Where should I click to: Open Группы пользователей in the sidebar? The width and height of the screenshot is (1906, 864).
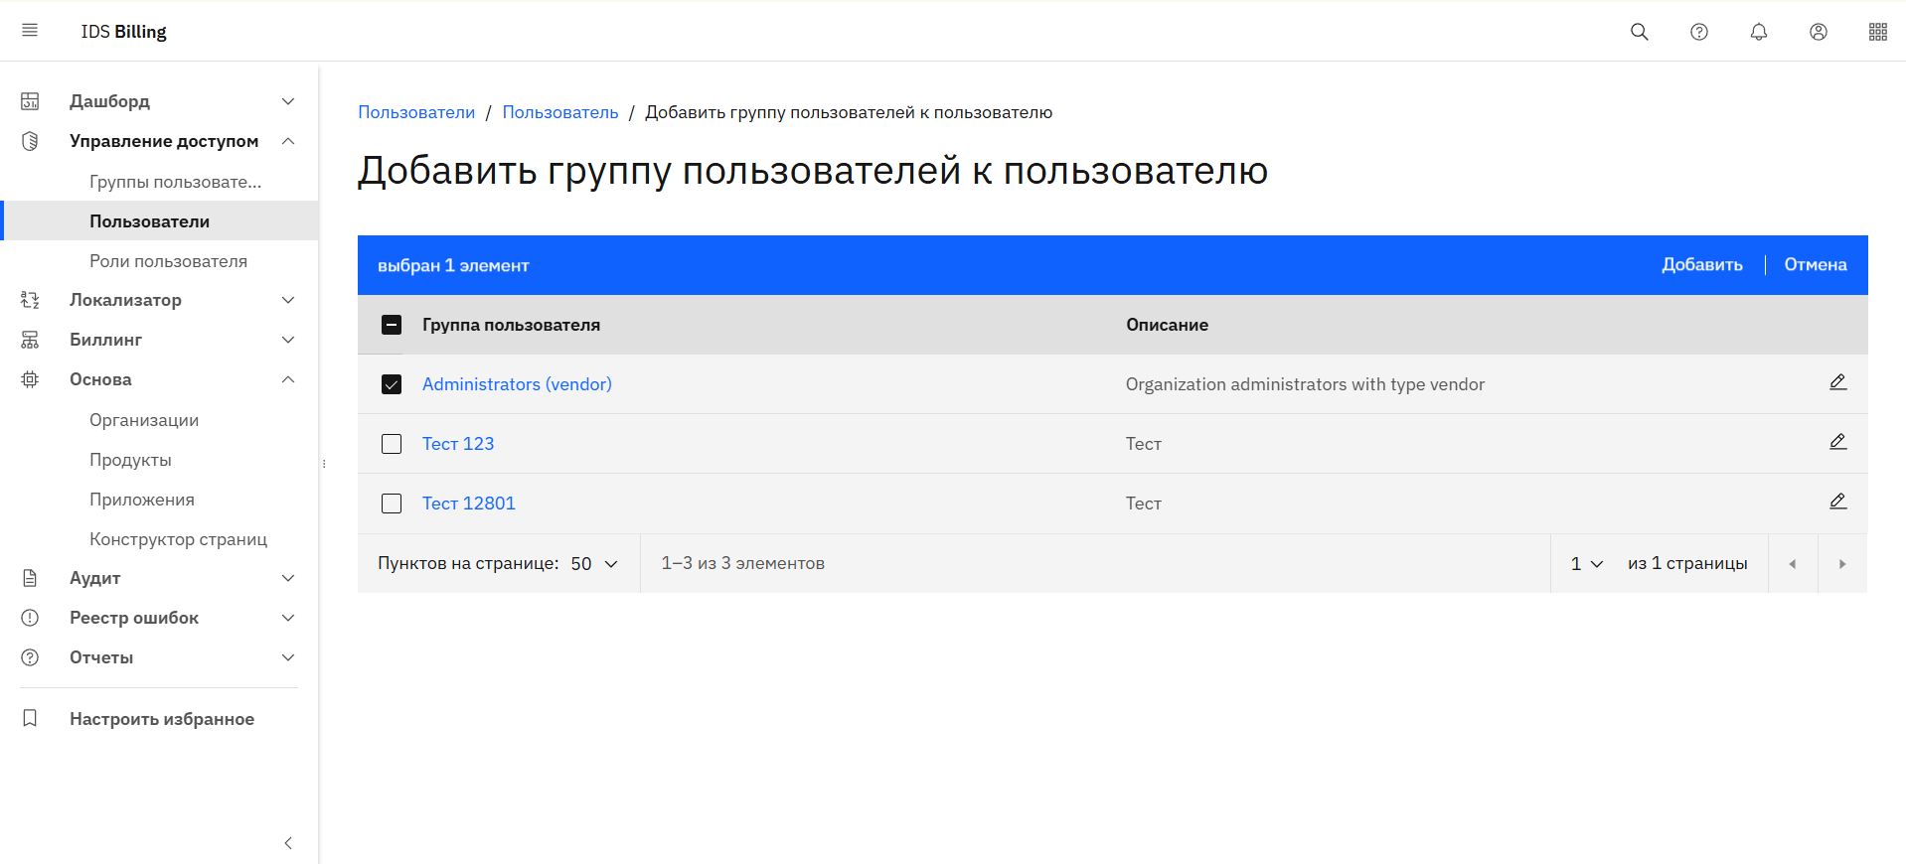pyautogui.click(x=175, y=182)
